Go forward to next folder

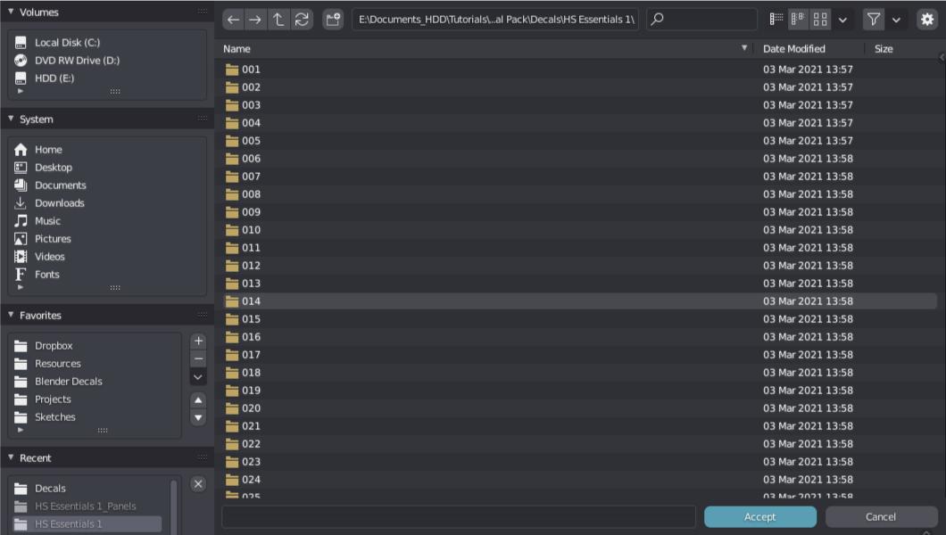click(255, 20)
